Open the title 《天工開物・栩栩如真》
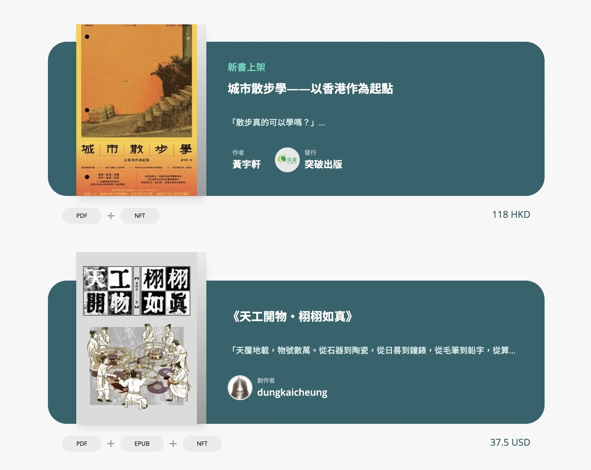This screenshot has height=470, width=591. 292,317
